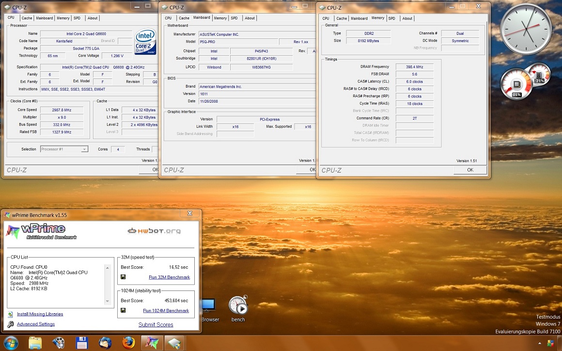Click the up arrow in wPrime CPU List scrollbar
The width and height of the screenshot is (562, 351).
(107, 268)
